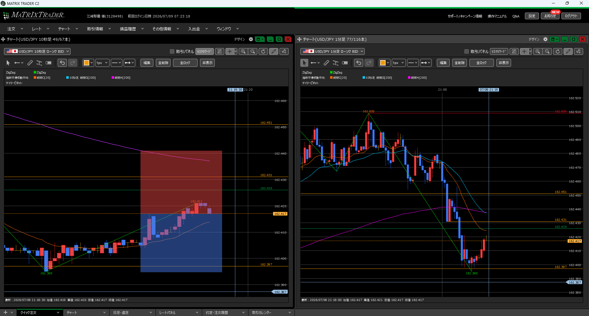Click the 21:19:30 time marker in 10秒足 chart
The height and width of the screenshot is (316, 589).
pyautogui.click(x=235, y=90)
